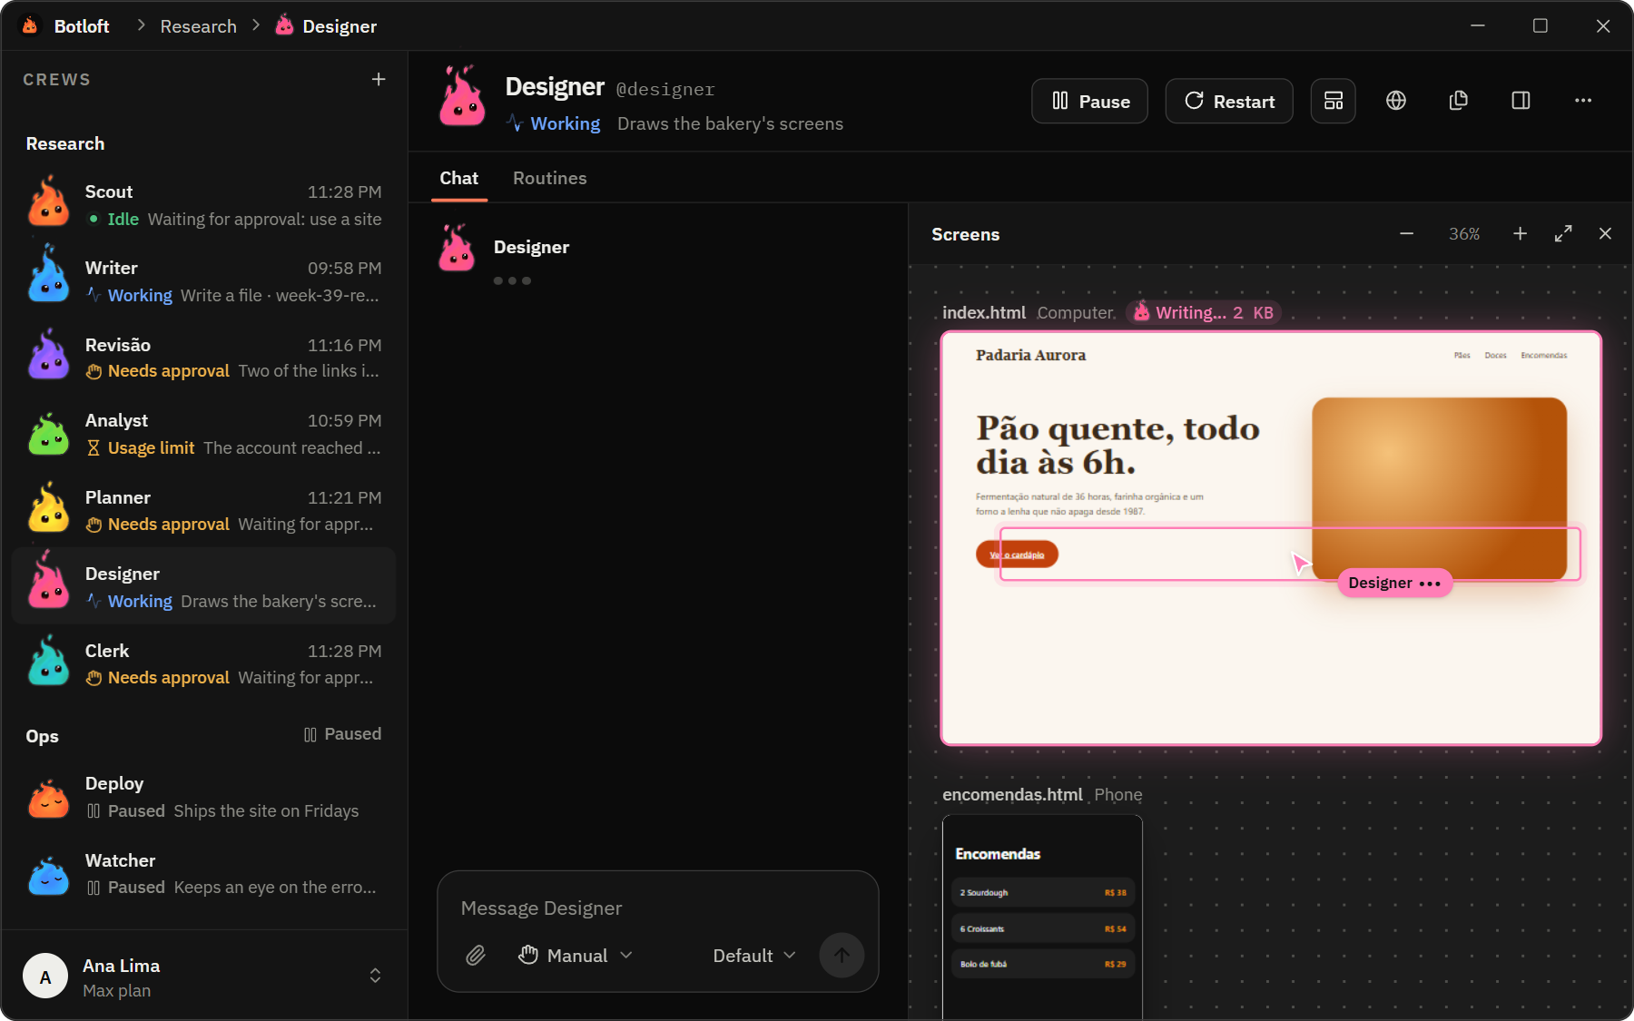Viewport: 1634px width, 1021px height.
Task: Open the Scout agent row
Action: click(x=204, y=204)
